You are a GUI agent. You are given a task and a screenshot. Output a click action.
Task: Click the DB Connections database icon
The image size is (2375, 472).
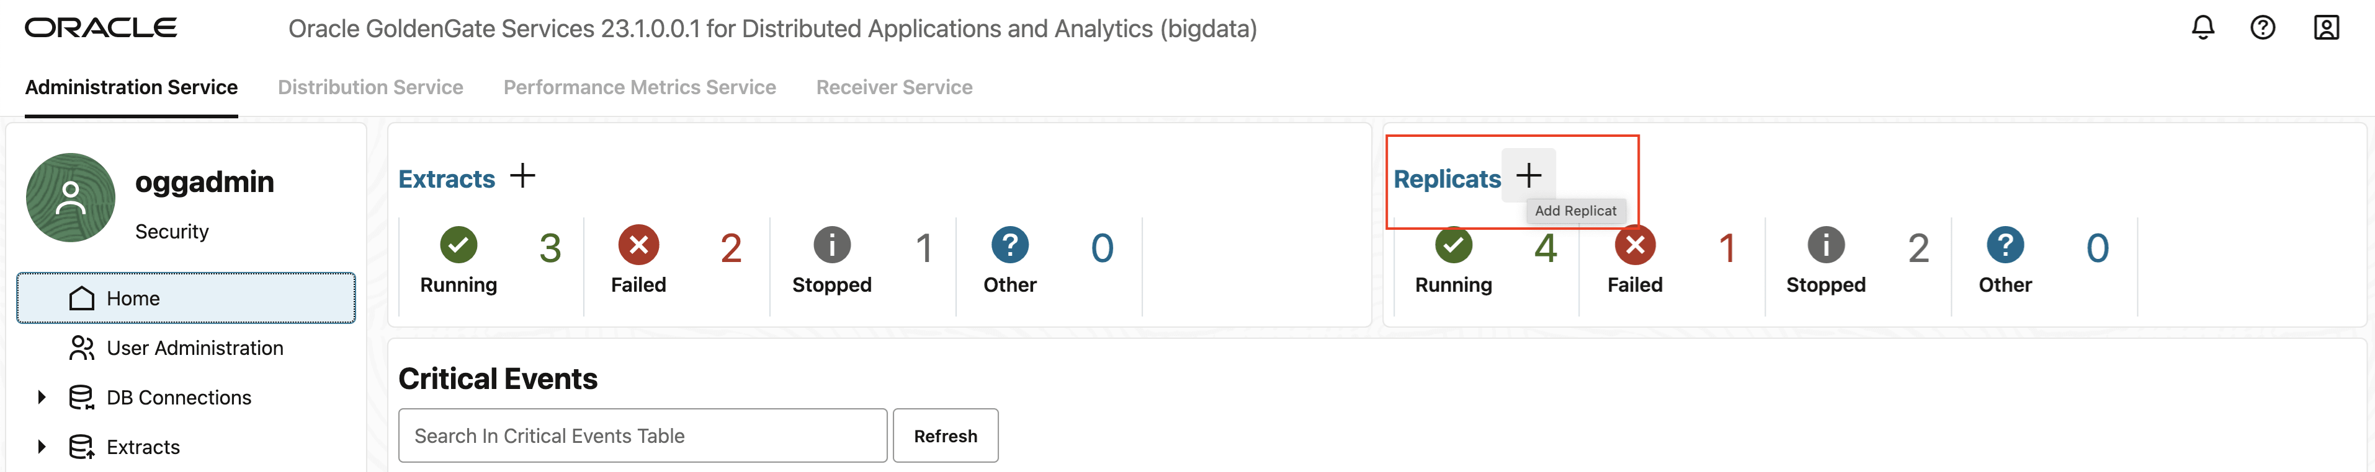tap(81, 396)
